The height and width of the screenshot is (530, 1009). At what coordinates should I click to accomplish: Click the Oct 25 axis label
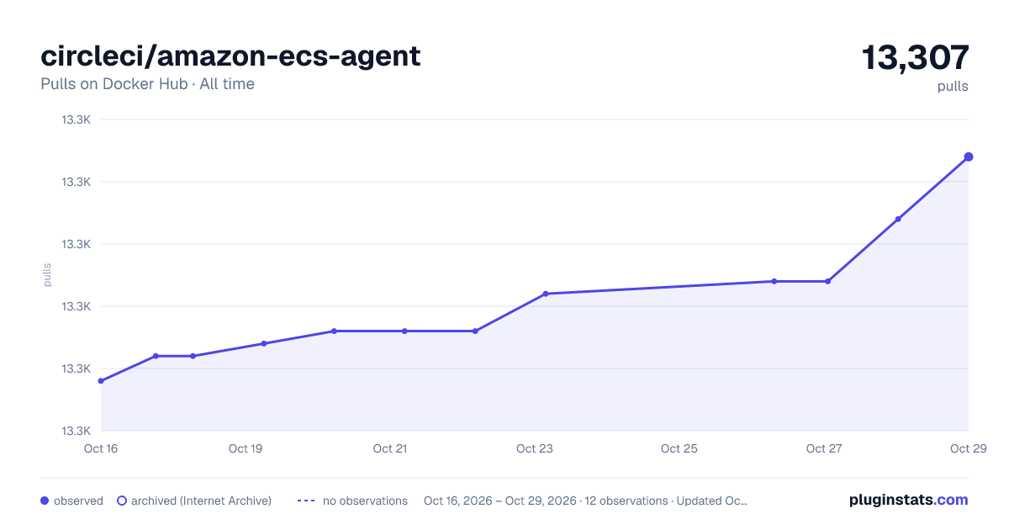tap(679, 448)
